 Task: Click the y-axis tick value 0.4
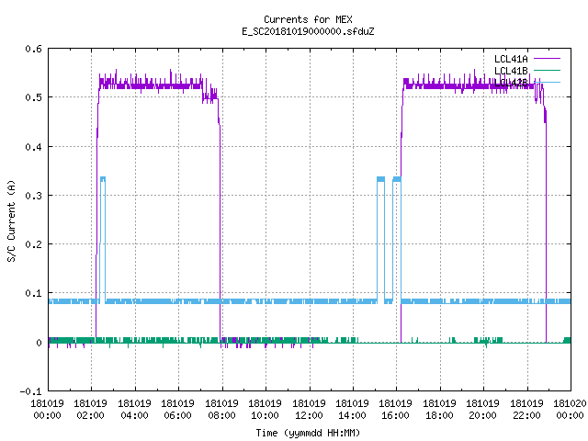(33, 147)
